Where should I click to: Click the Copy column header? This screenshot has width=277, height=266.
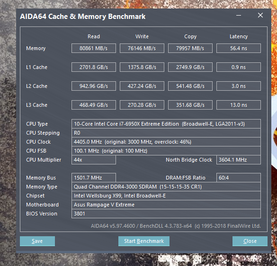190,36
